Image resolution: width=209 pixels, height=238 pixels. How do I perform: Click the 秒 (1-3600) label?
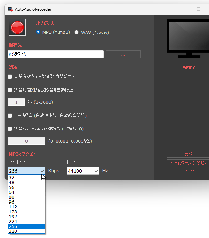tap(40, 102)
